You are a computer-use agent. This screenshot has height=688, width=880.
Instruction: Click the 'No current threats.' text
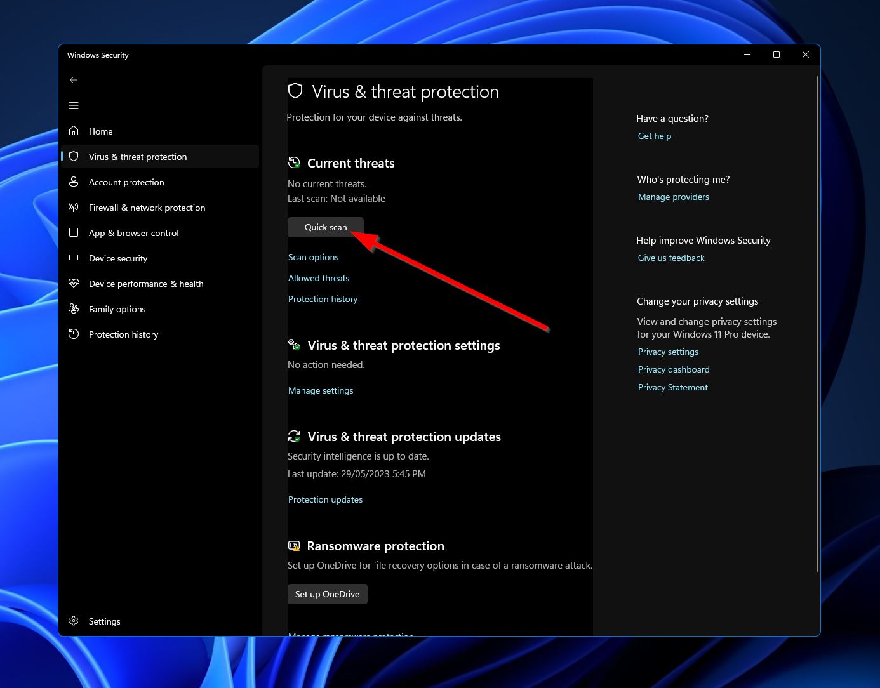(x=327, y=184)
